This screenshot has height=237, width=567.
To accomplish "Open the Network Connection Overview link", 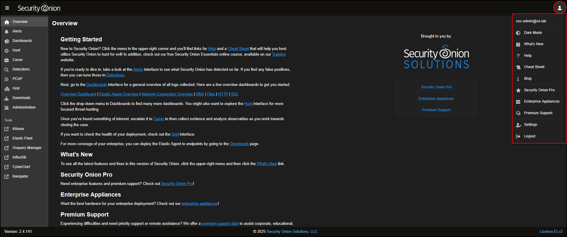I will [x=167, y=94].
